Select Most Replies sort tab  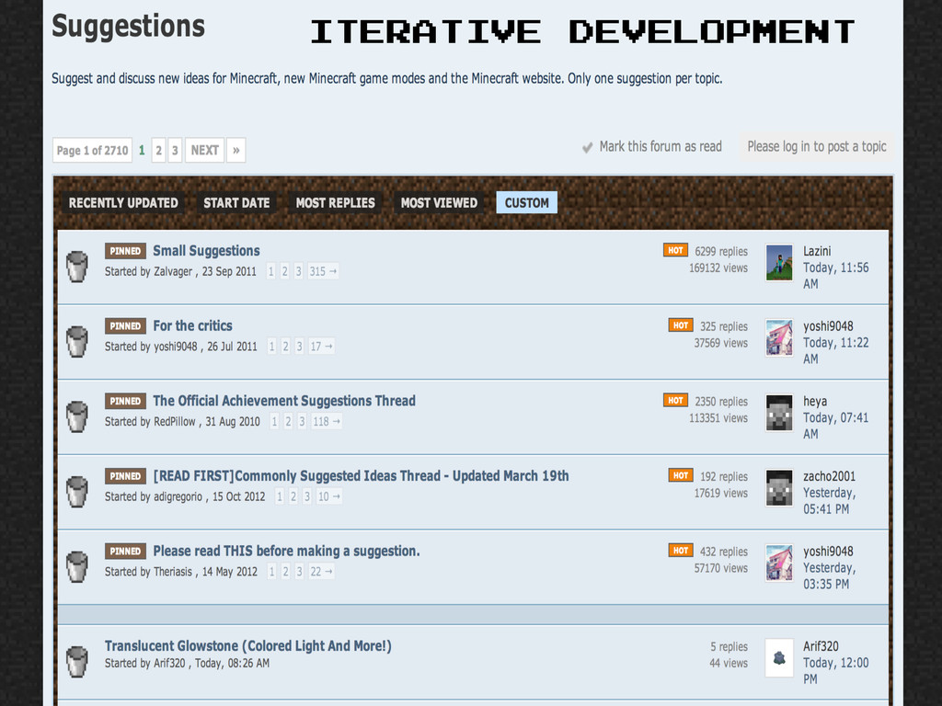click(335, 203)
